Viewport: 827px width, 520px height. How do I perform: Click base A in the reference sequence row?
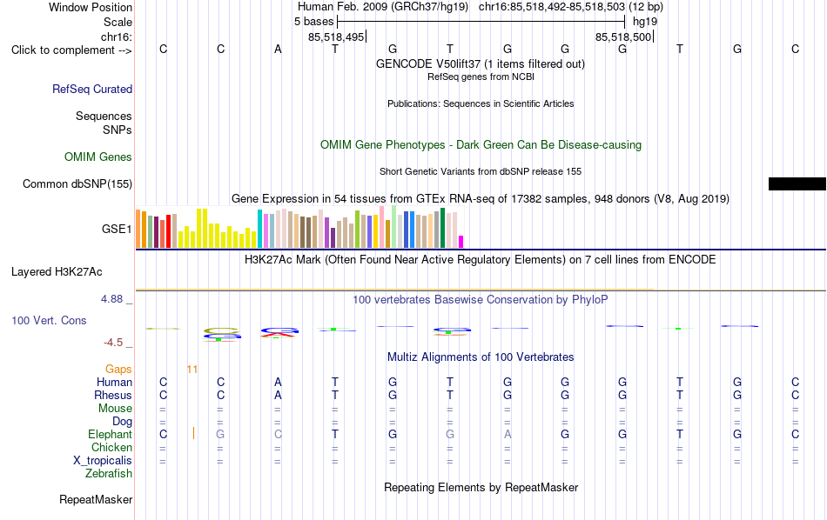[278, 49]
